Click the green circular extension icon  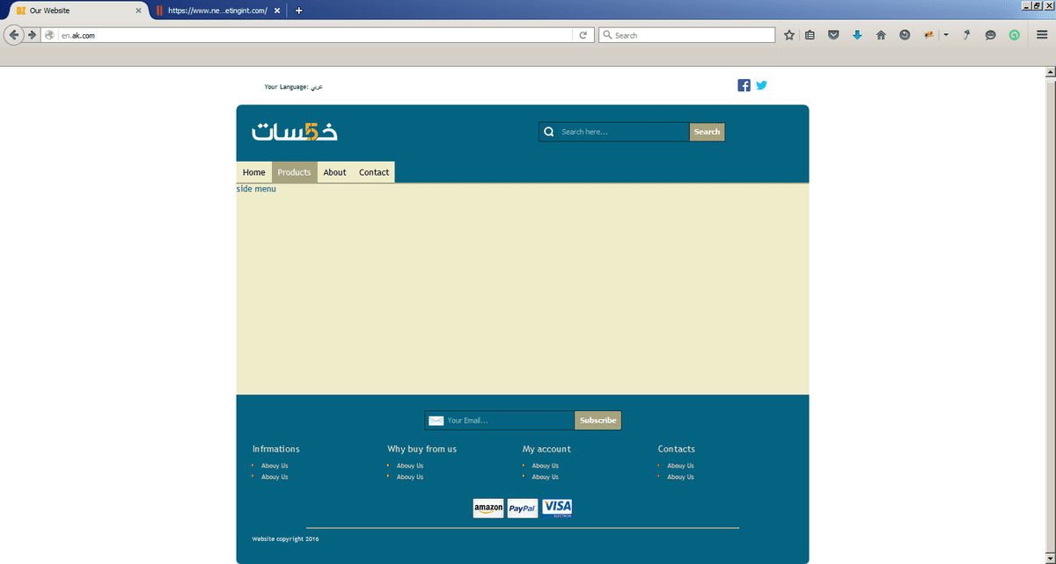[1014, 35]
